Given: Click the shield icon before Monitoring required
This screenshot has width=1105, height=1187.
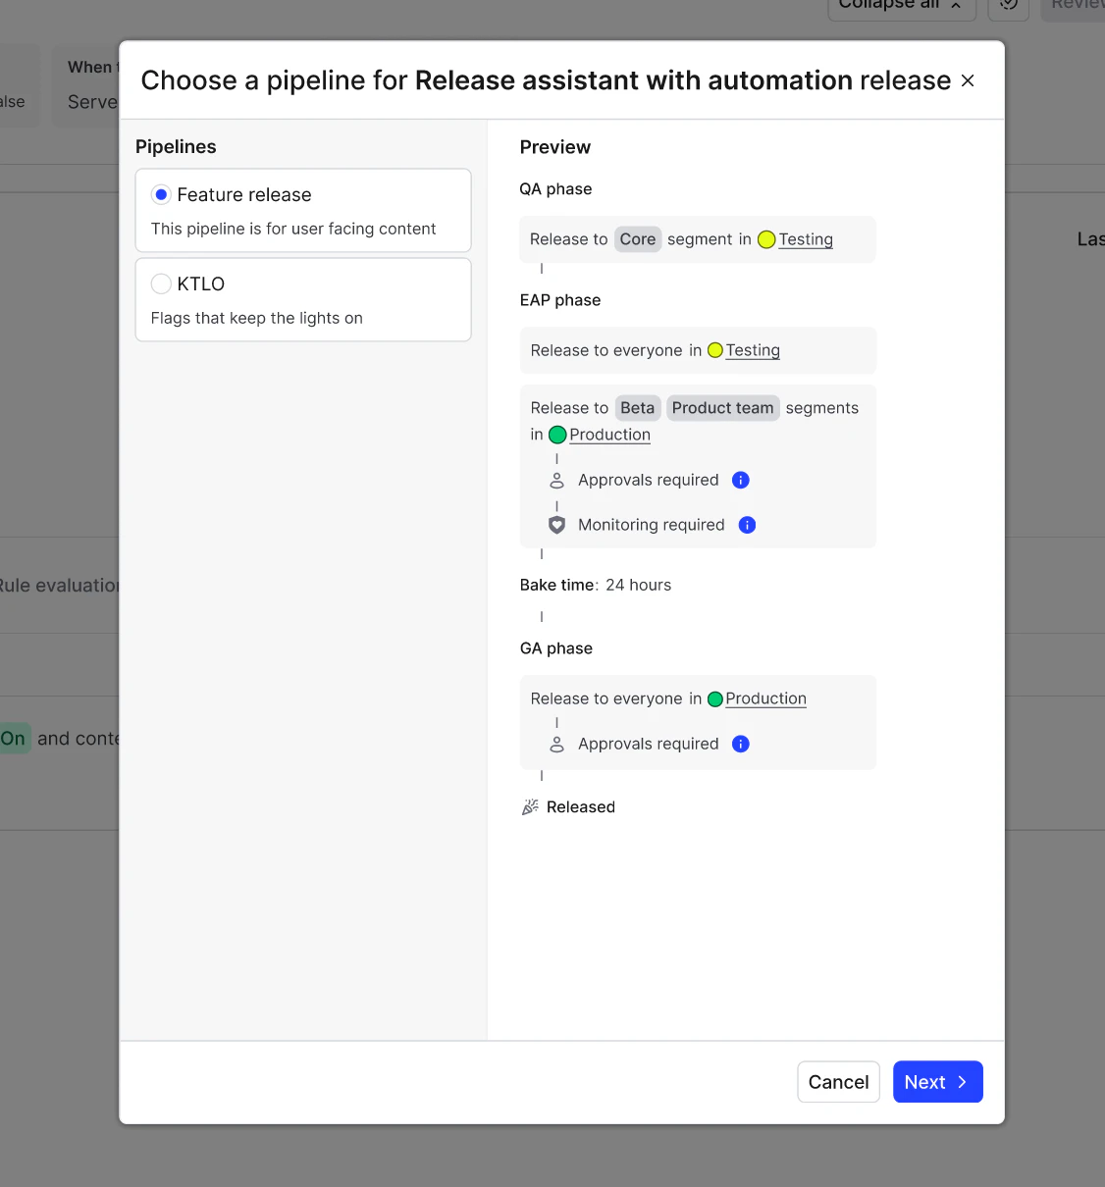Looking at the screenshot, I should (x=556, y=525).
